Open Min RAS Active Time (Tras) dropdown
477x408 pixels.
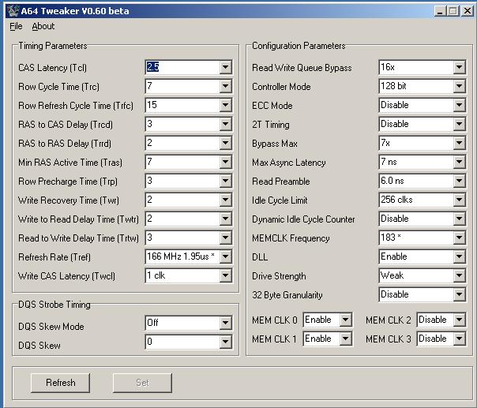tap(225, 162)
